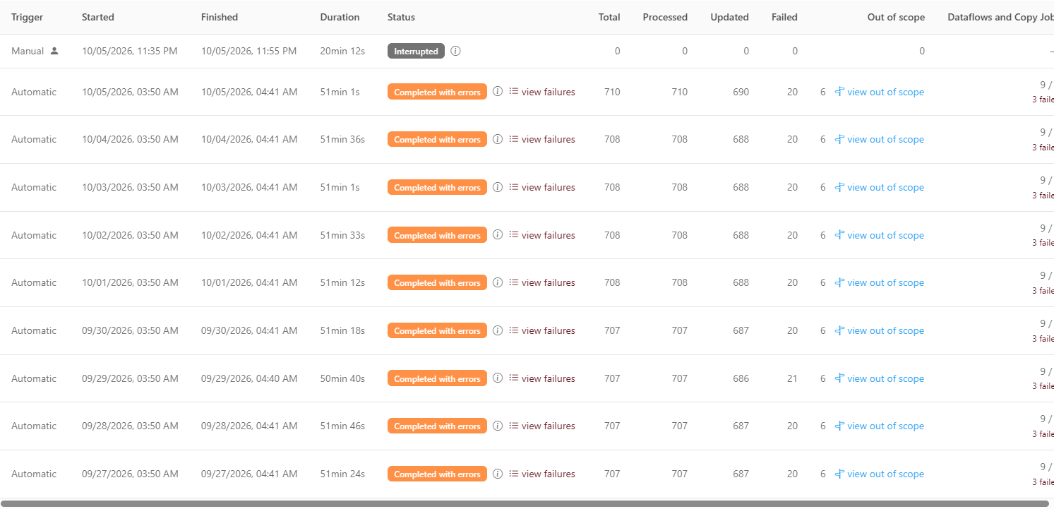
Task: View out of scope items for 09/30/2026 run
Action: click(x=880, y=330)
